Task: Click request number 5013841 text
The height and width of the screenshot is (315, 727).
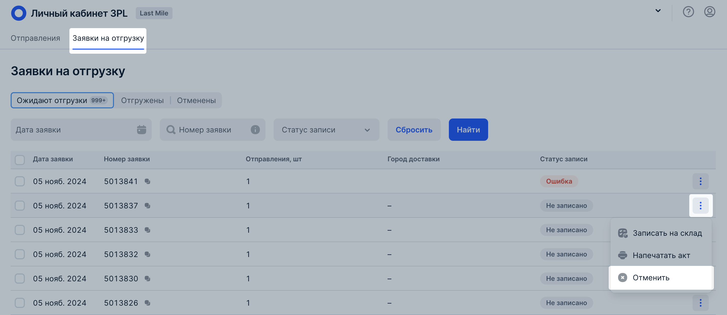Action: pos(121,181)
